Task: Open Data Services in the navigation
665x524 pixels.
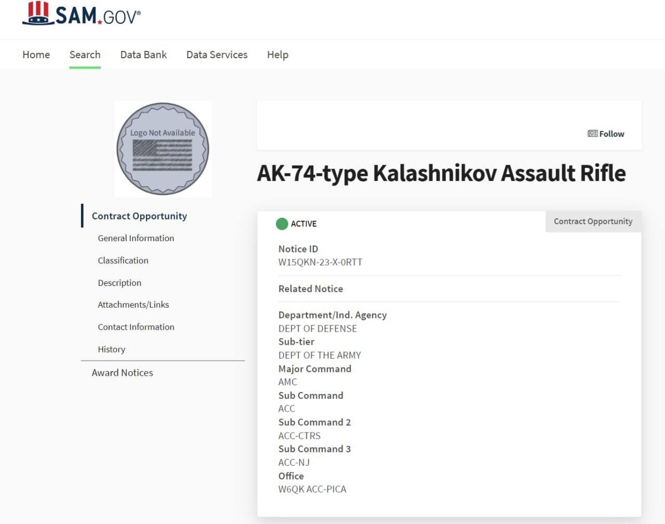Action: coord(217,54)
